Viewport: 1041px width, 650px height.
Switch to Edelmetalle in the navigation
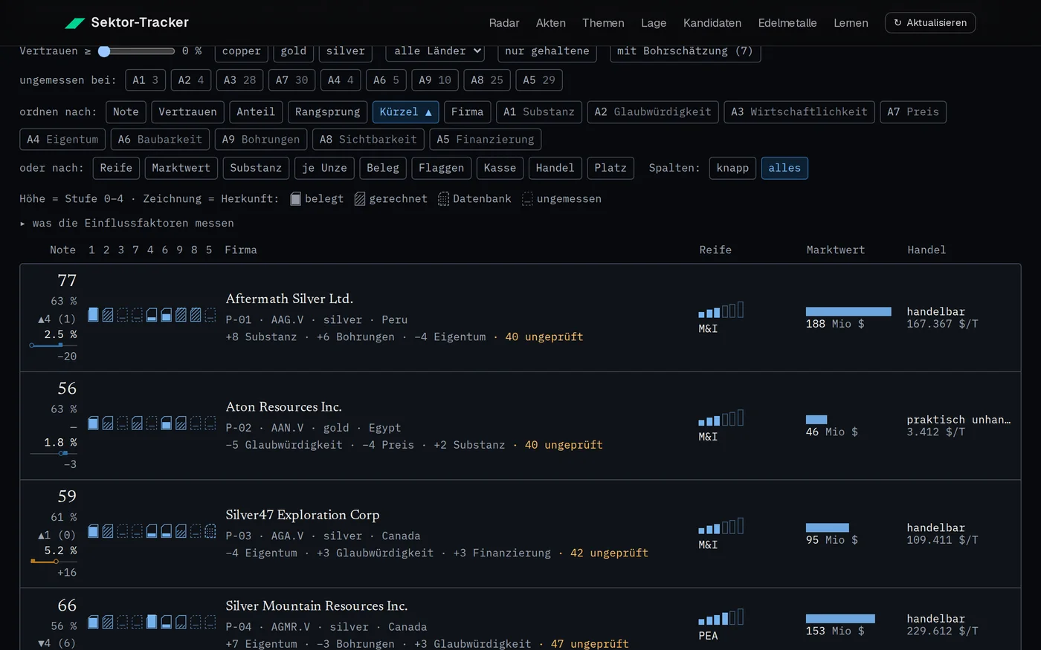pos(787,23)
